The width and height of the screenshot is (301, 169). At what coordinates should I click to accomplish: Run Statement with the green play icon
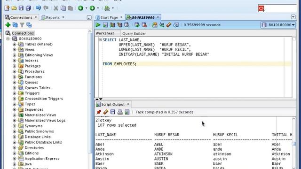click(x=98, y=25)
